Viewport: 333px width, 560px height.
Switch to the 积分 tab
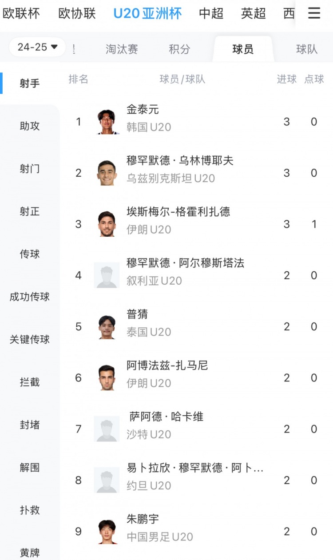coord(179,49)
